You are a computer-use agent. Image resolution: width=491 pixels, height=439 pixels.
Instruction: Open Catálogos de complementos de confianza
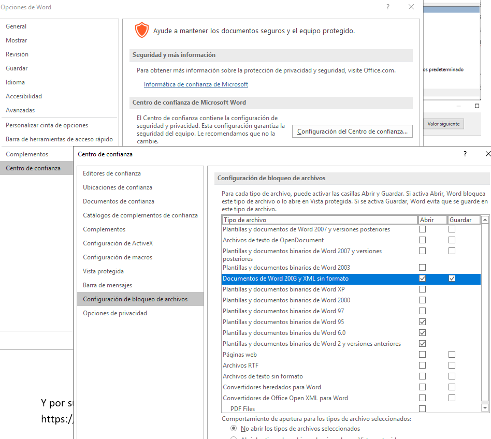pyautogui.click(x=140, y=215)
